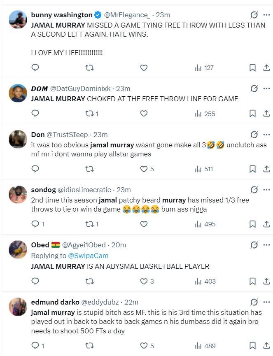Reply to bunny washington's tweet
The width and height of the screenshot is (273, 356).
pyautogui.click(x=35, y=67)
